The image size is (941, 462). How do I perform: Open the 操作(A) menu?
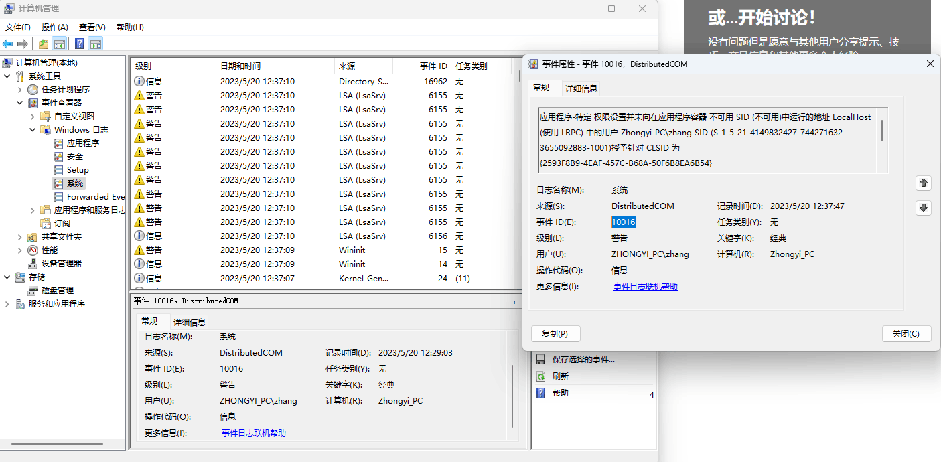pos(55,27)
